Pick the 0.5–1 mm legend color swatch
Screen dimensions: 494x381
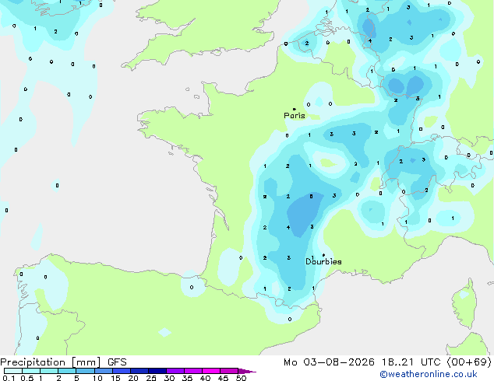click(x=31, y=371)
